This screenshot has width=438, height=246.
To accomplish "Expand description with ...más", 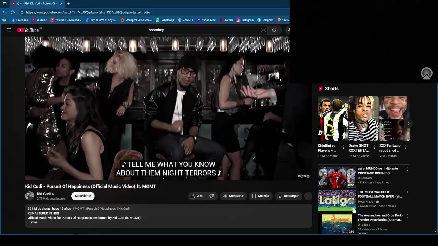I will [33, 222].
